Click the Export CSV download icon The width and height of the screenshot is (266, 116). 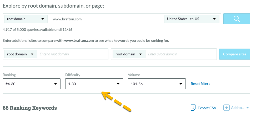coord(193,108)
